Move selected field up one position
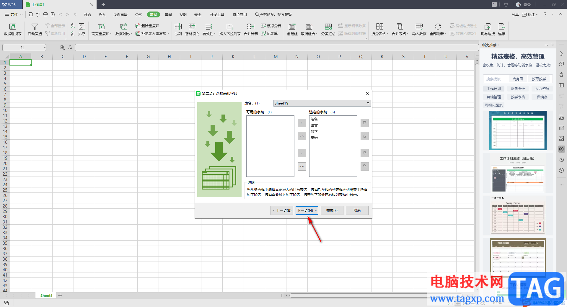This screenshot has width=567, height=307. pos(364,136)
